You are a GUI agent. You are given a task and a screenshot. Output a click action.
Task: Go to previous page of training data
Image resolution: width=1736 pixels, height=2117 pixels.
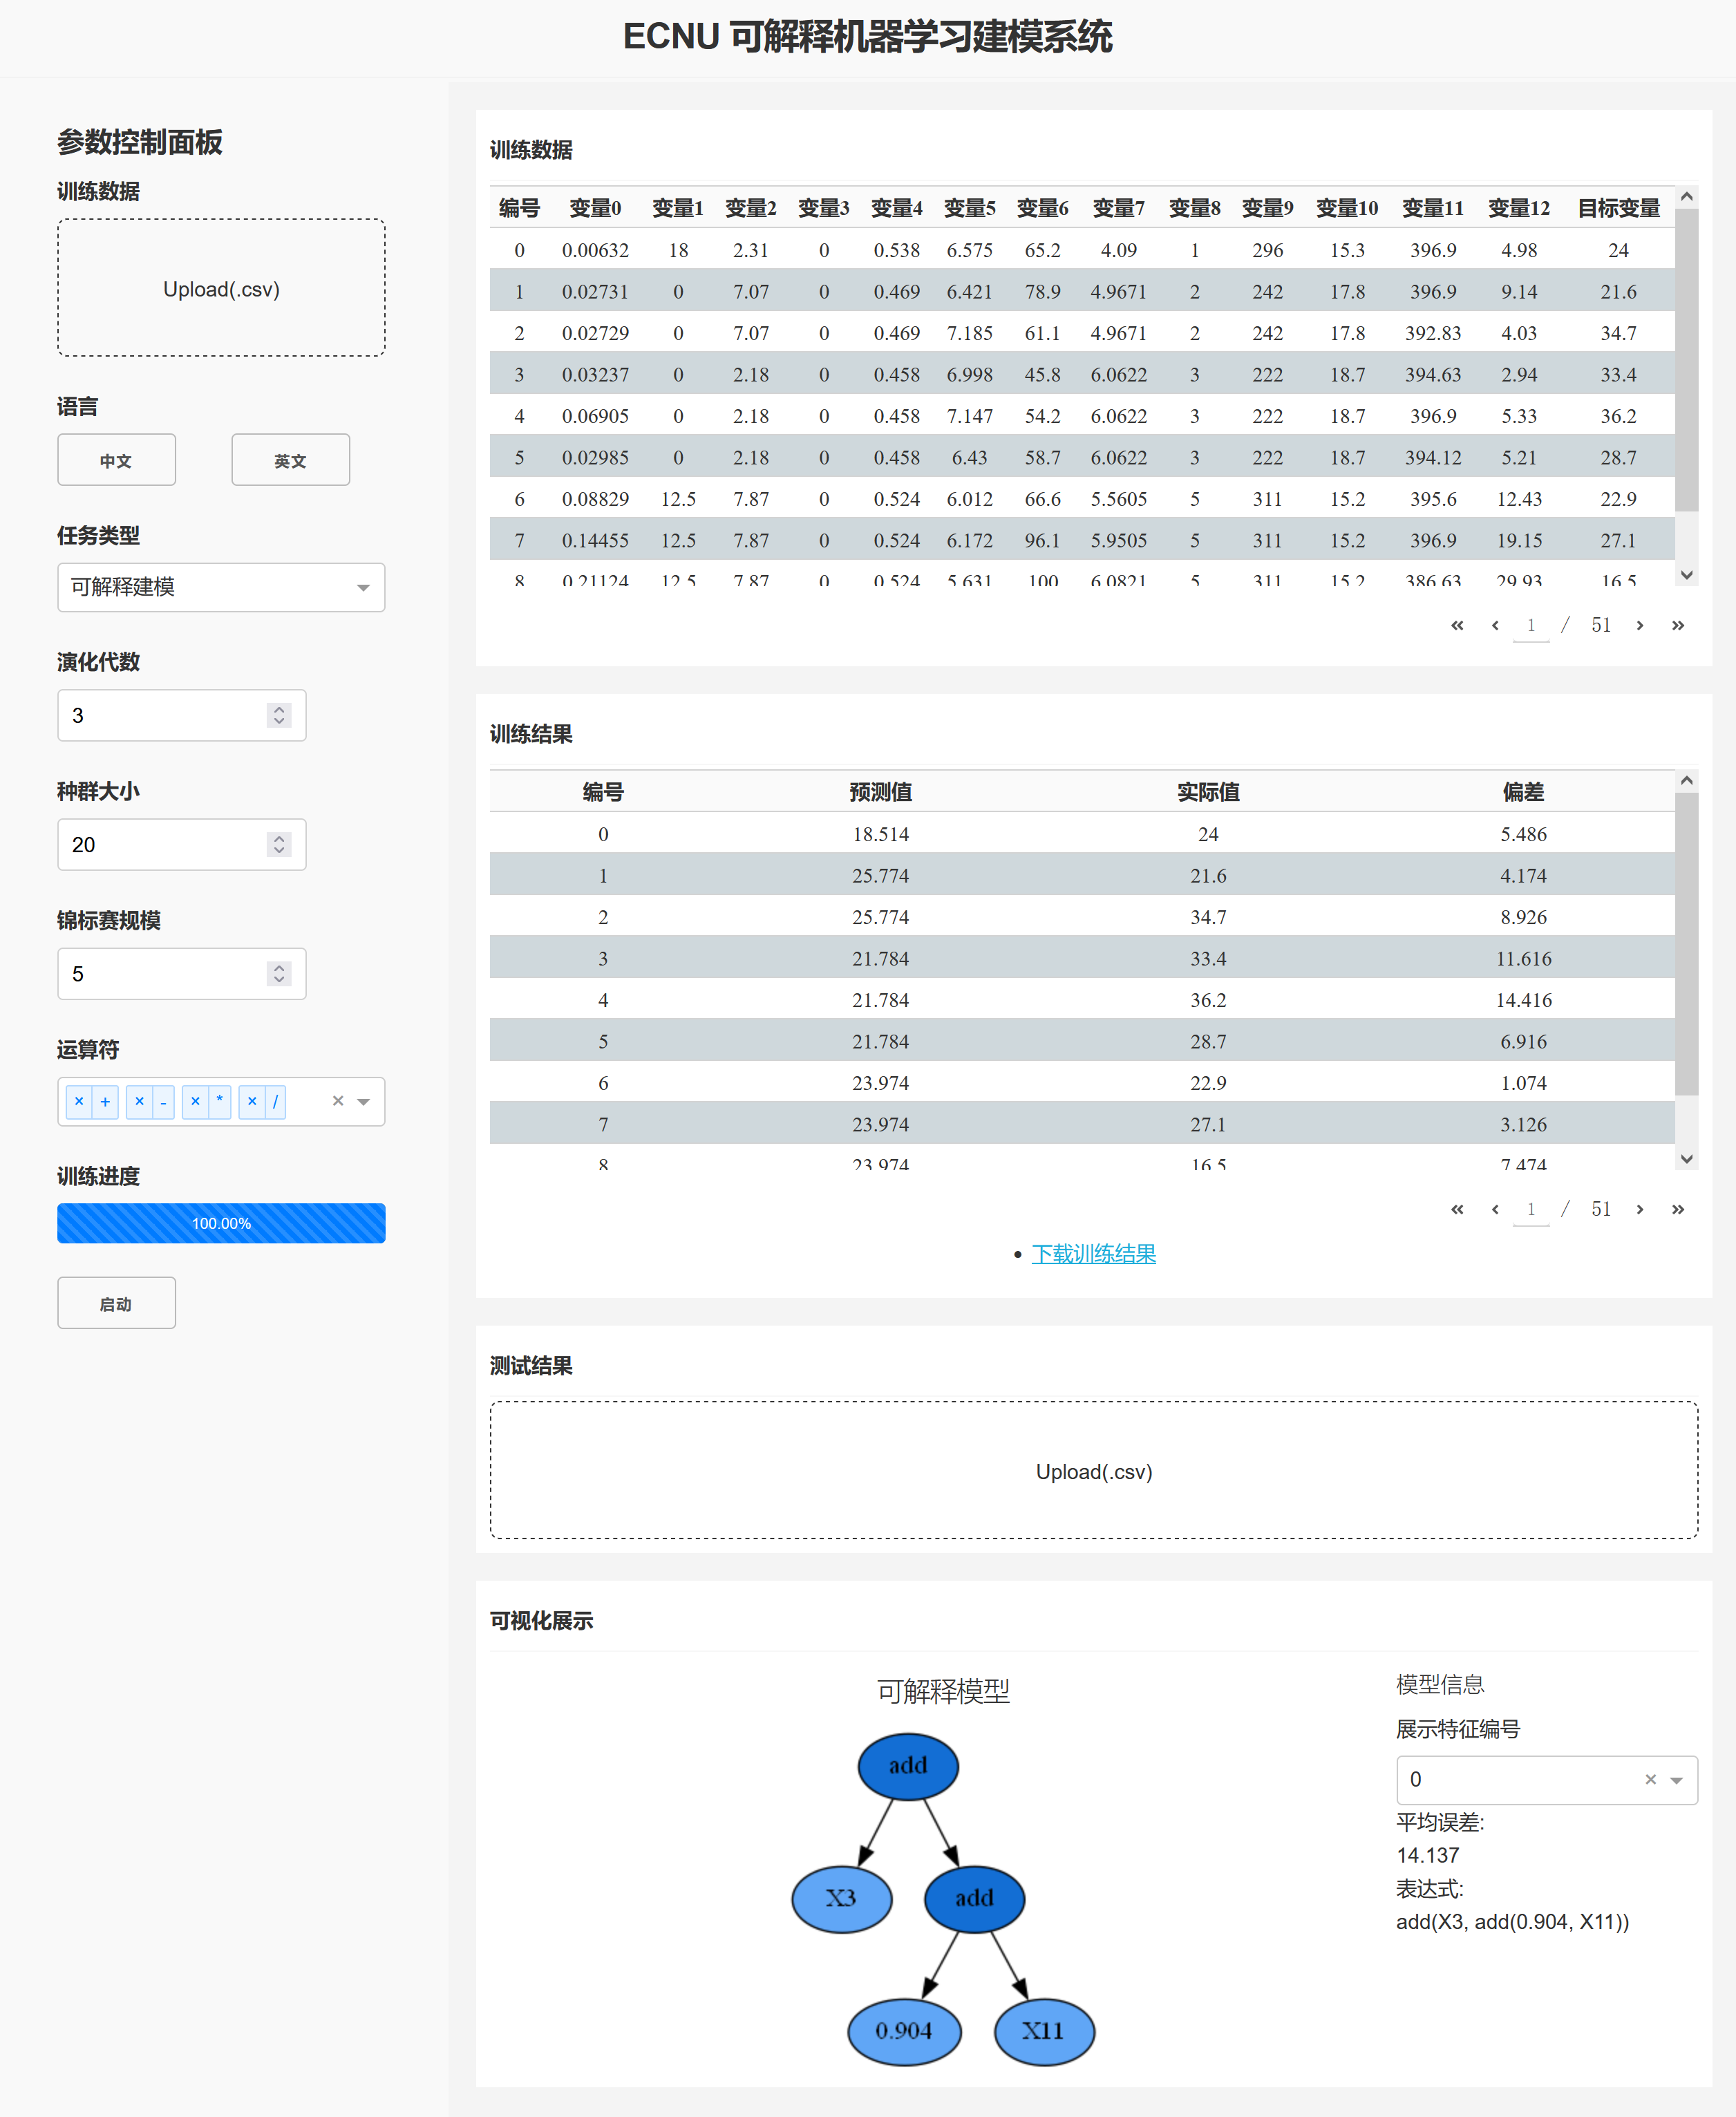point(1495,625)
